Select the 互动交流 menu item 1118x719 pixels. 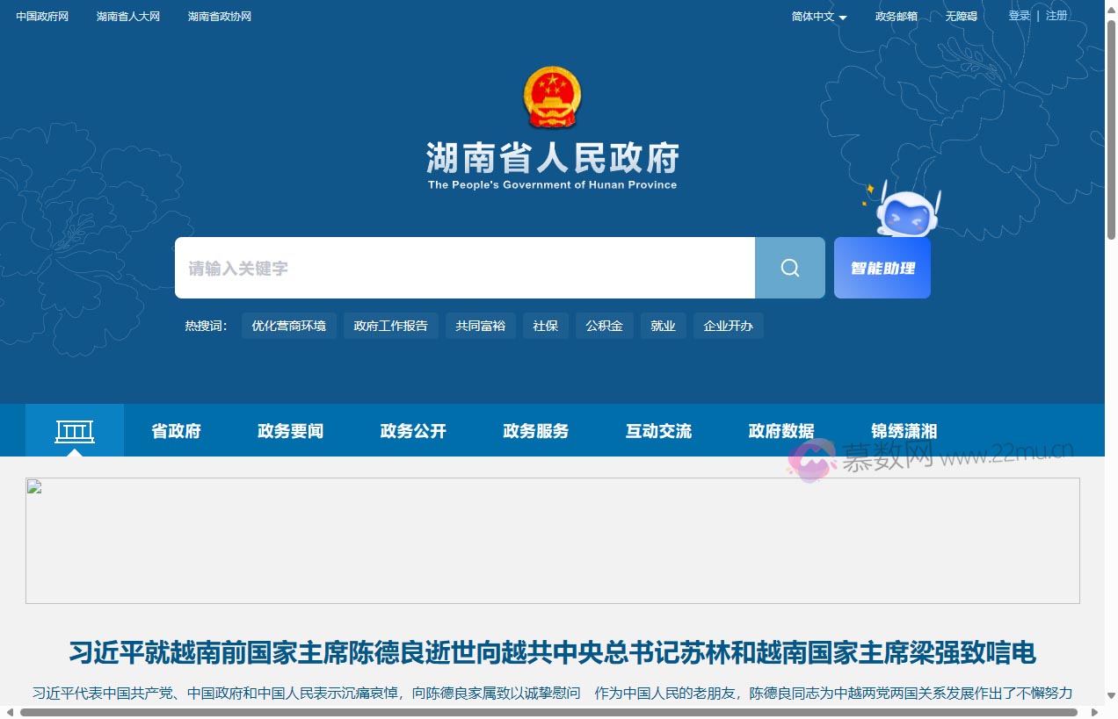click(x=658, y=431)
